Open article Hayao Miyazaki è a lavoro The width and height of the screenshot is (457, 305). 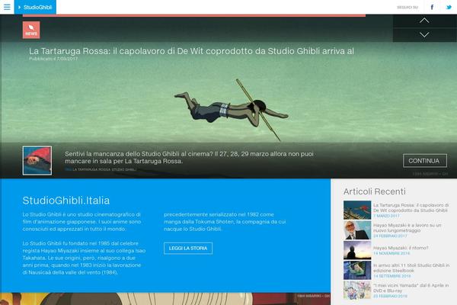(x=407, y=228)
